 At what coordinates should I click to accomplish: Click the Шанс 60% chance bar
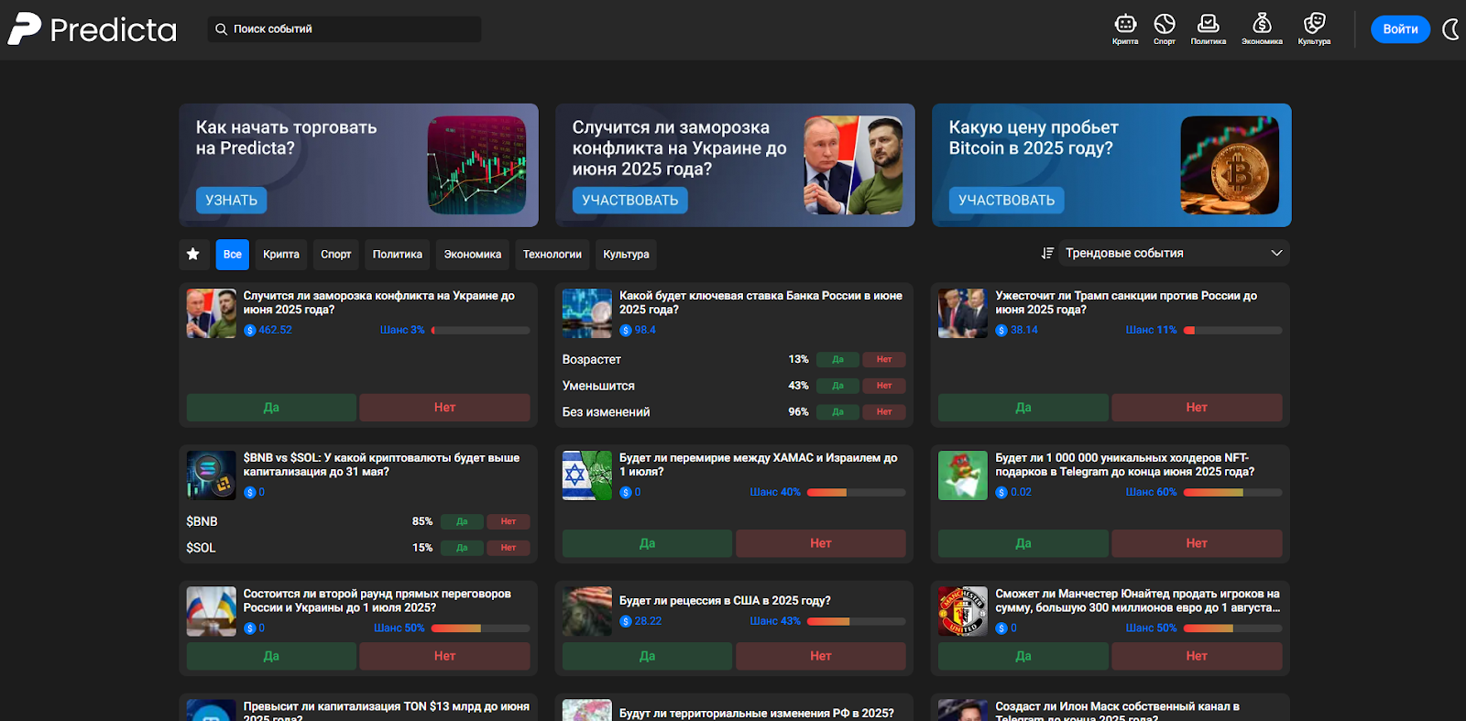pyautogui.click(x=1232, y=492)
